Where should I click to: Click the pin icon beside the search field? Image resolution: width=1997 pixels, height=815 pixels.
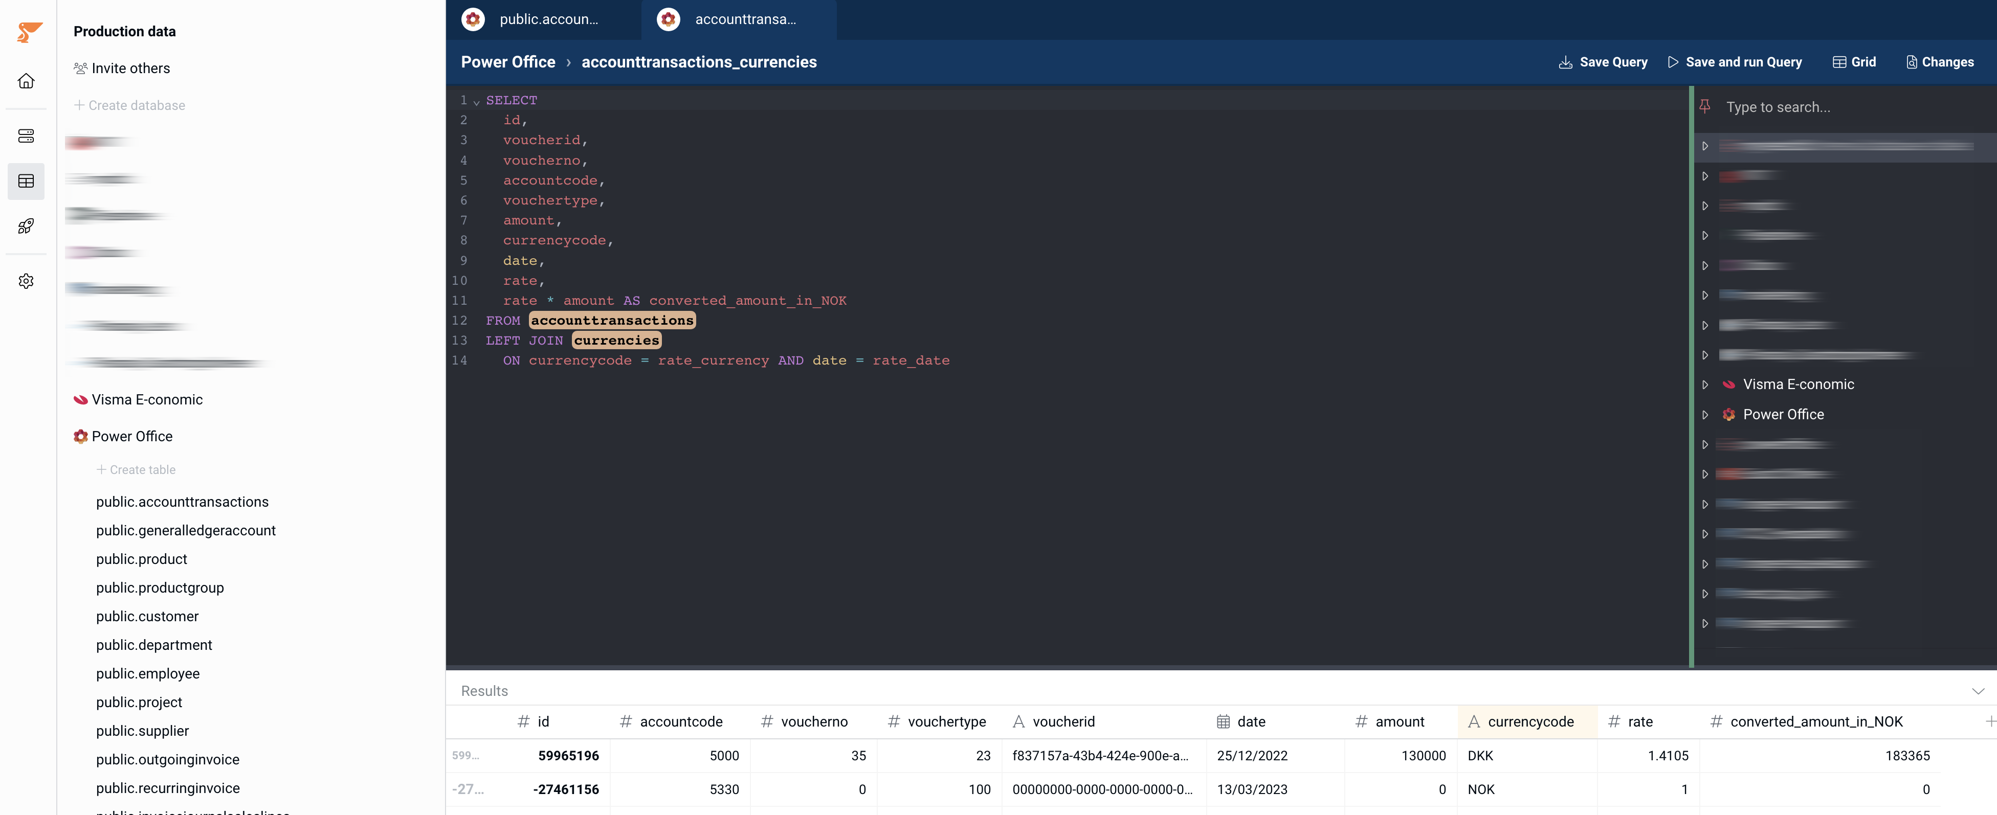point(1705,106)
